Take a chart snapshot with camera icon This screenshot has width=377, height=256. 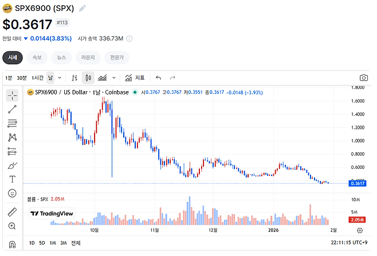[363, 77]
